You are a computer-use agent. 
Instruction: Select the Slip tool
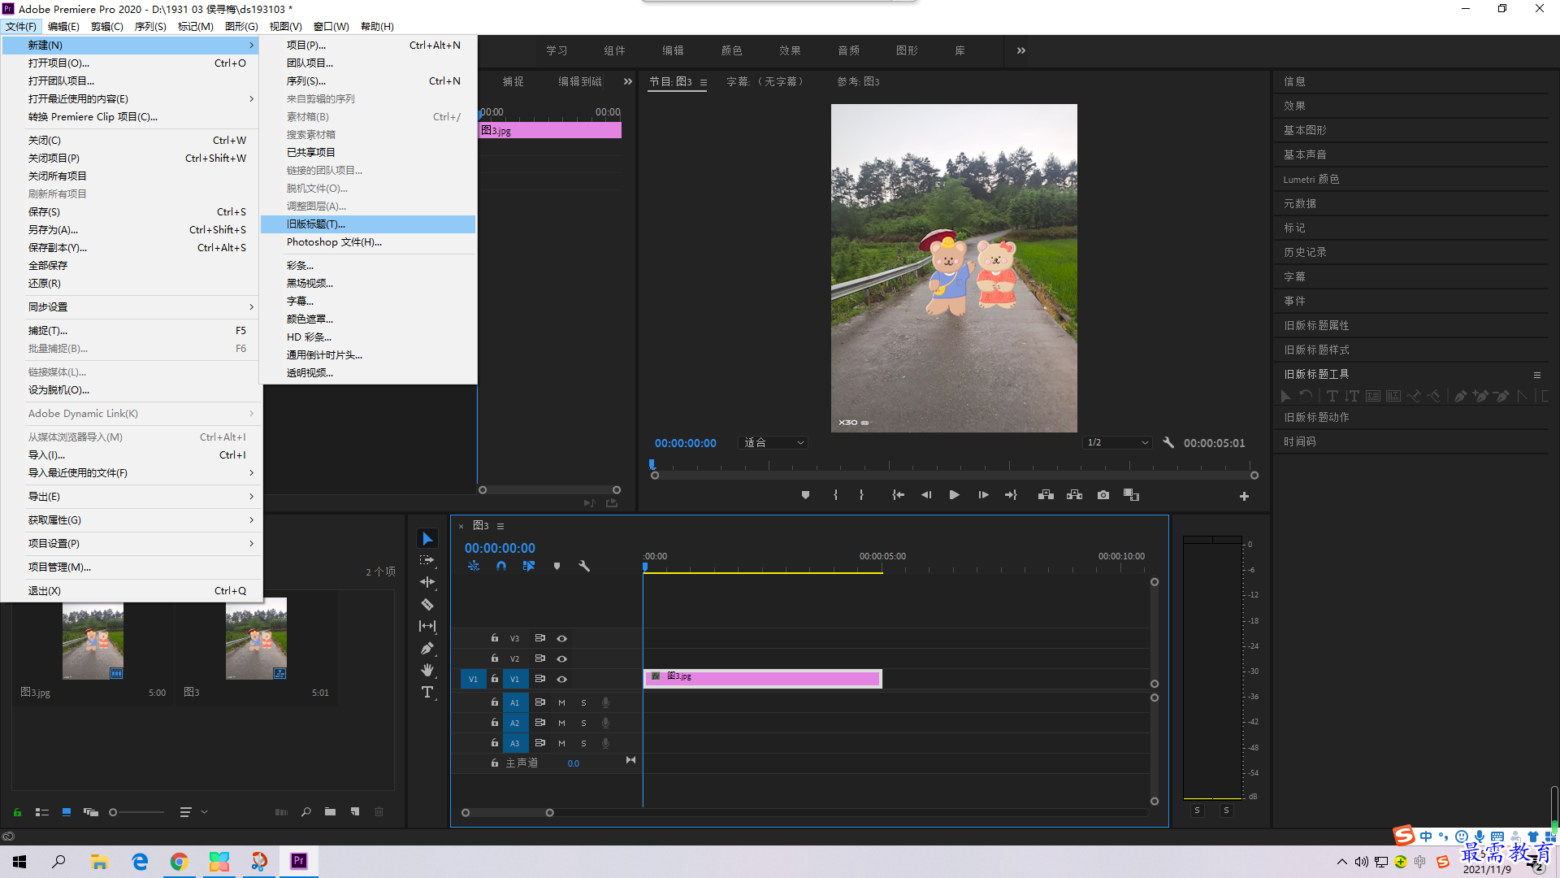[x=427, y=626]
